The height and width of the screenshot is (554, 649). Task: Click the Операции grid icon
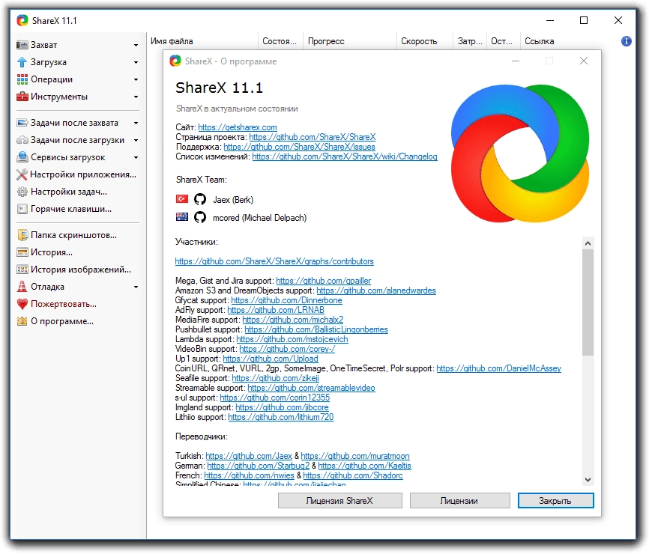(22, 79)
